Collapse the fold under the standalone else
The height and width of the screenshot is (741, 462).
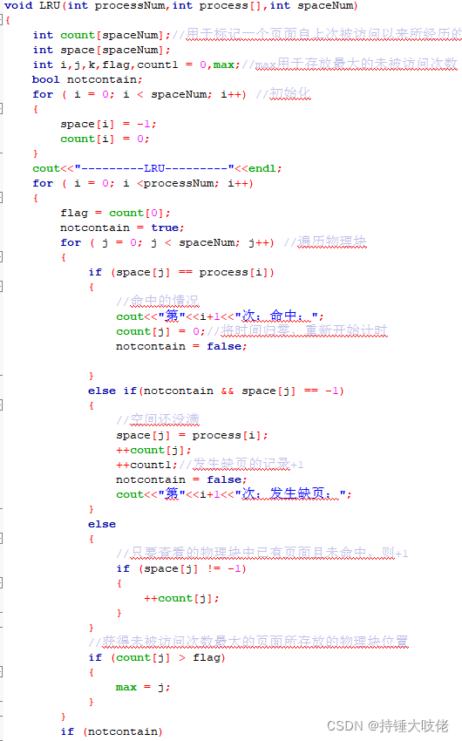pyautogui.click(x=2, y=538)
